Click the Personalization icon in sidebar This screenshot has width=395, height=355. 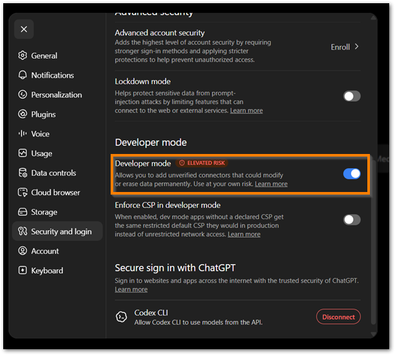[x=23, y=95]
